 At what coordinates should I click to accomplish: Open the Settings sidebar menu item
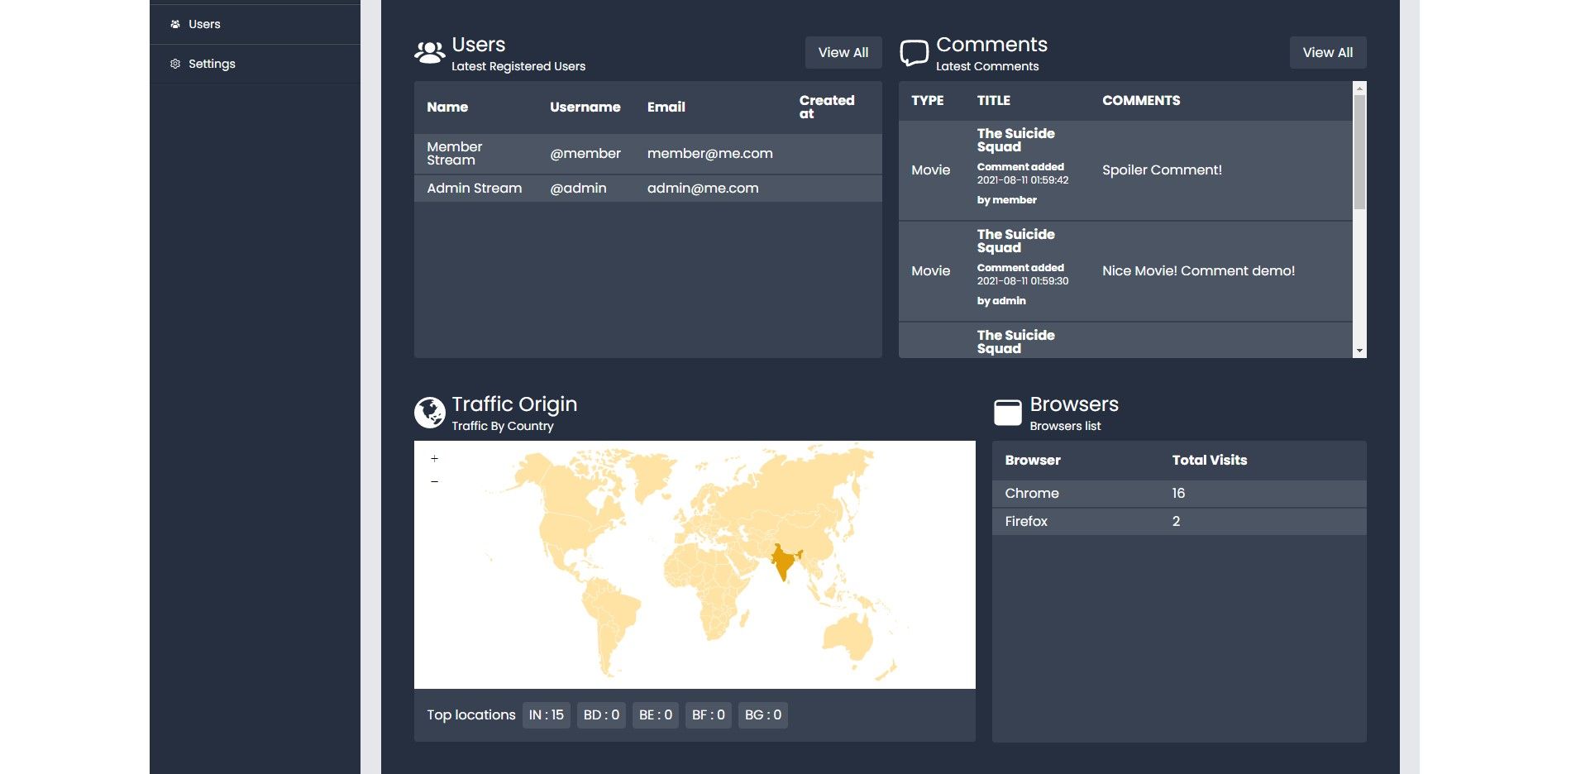coord(212,64)
